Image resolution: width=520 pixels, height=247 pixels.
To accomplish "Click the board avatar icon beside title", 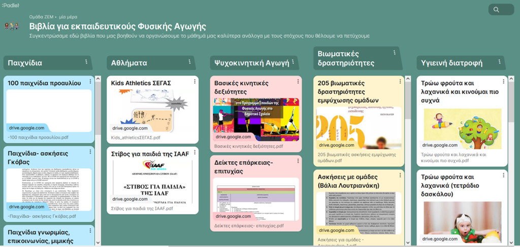I will (x=12, y=26).
